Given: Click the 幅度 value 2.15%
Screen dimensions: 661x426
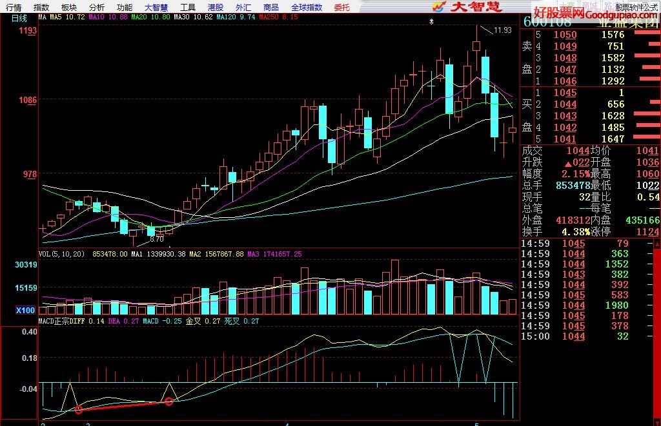Looking at the screenshot, I should coord(576,174).
